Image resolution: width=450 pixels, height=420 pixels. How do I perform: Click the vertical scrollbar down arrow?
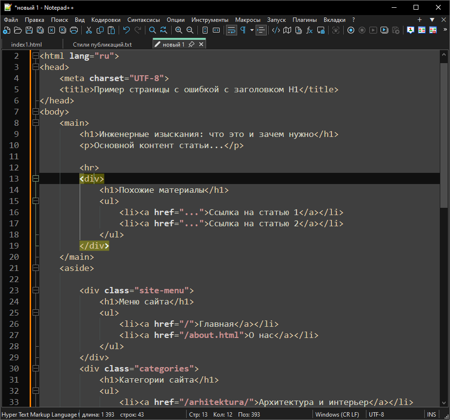(444, 403)
